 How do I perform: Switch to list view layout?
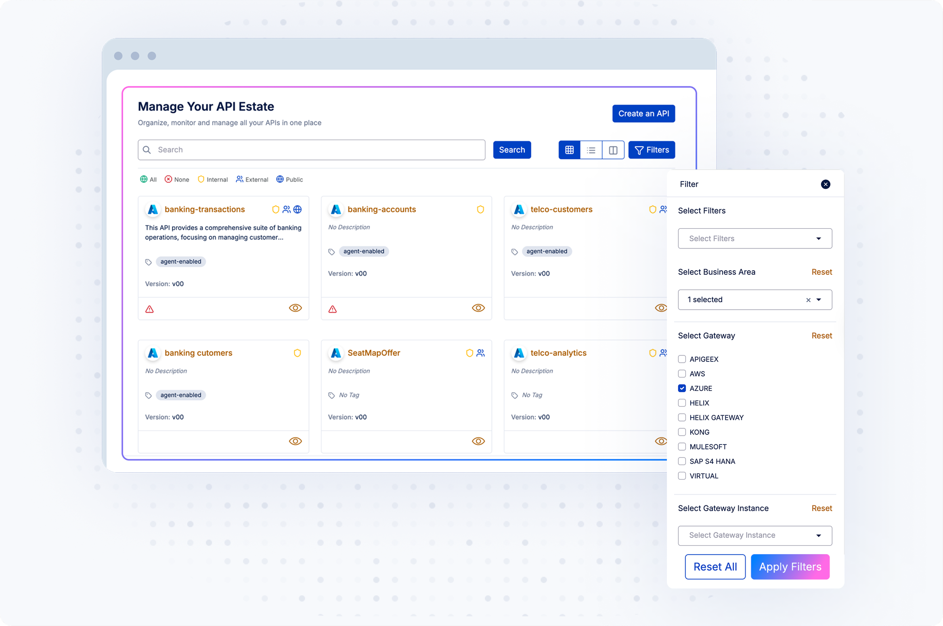tap(591, 150)
